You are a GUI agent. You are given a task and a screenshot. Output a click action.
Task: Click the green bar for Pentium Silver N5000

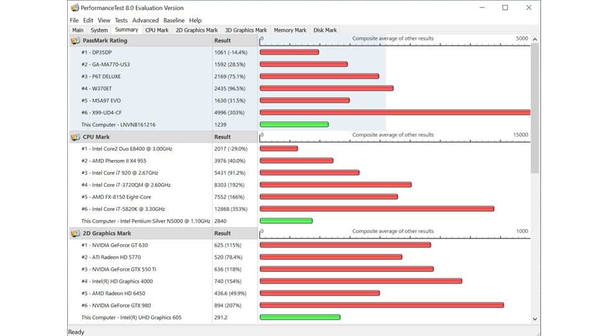[286, 220]
